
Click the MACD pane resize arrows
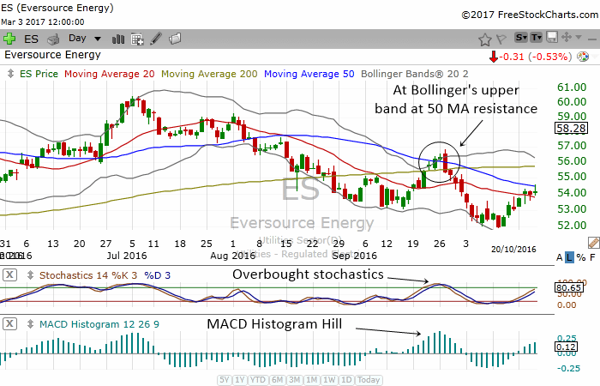(x=30, y=324)
